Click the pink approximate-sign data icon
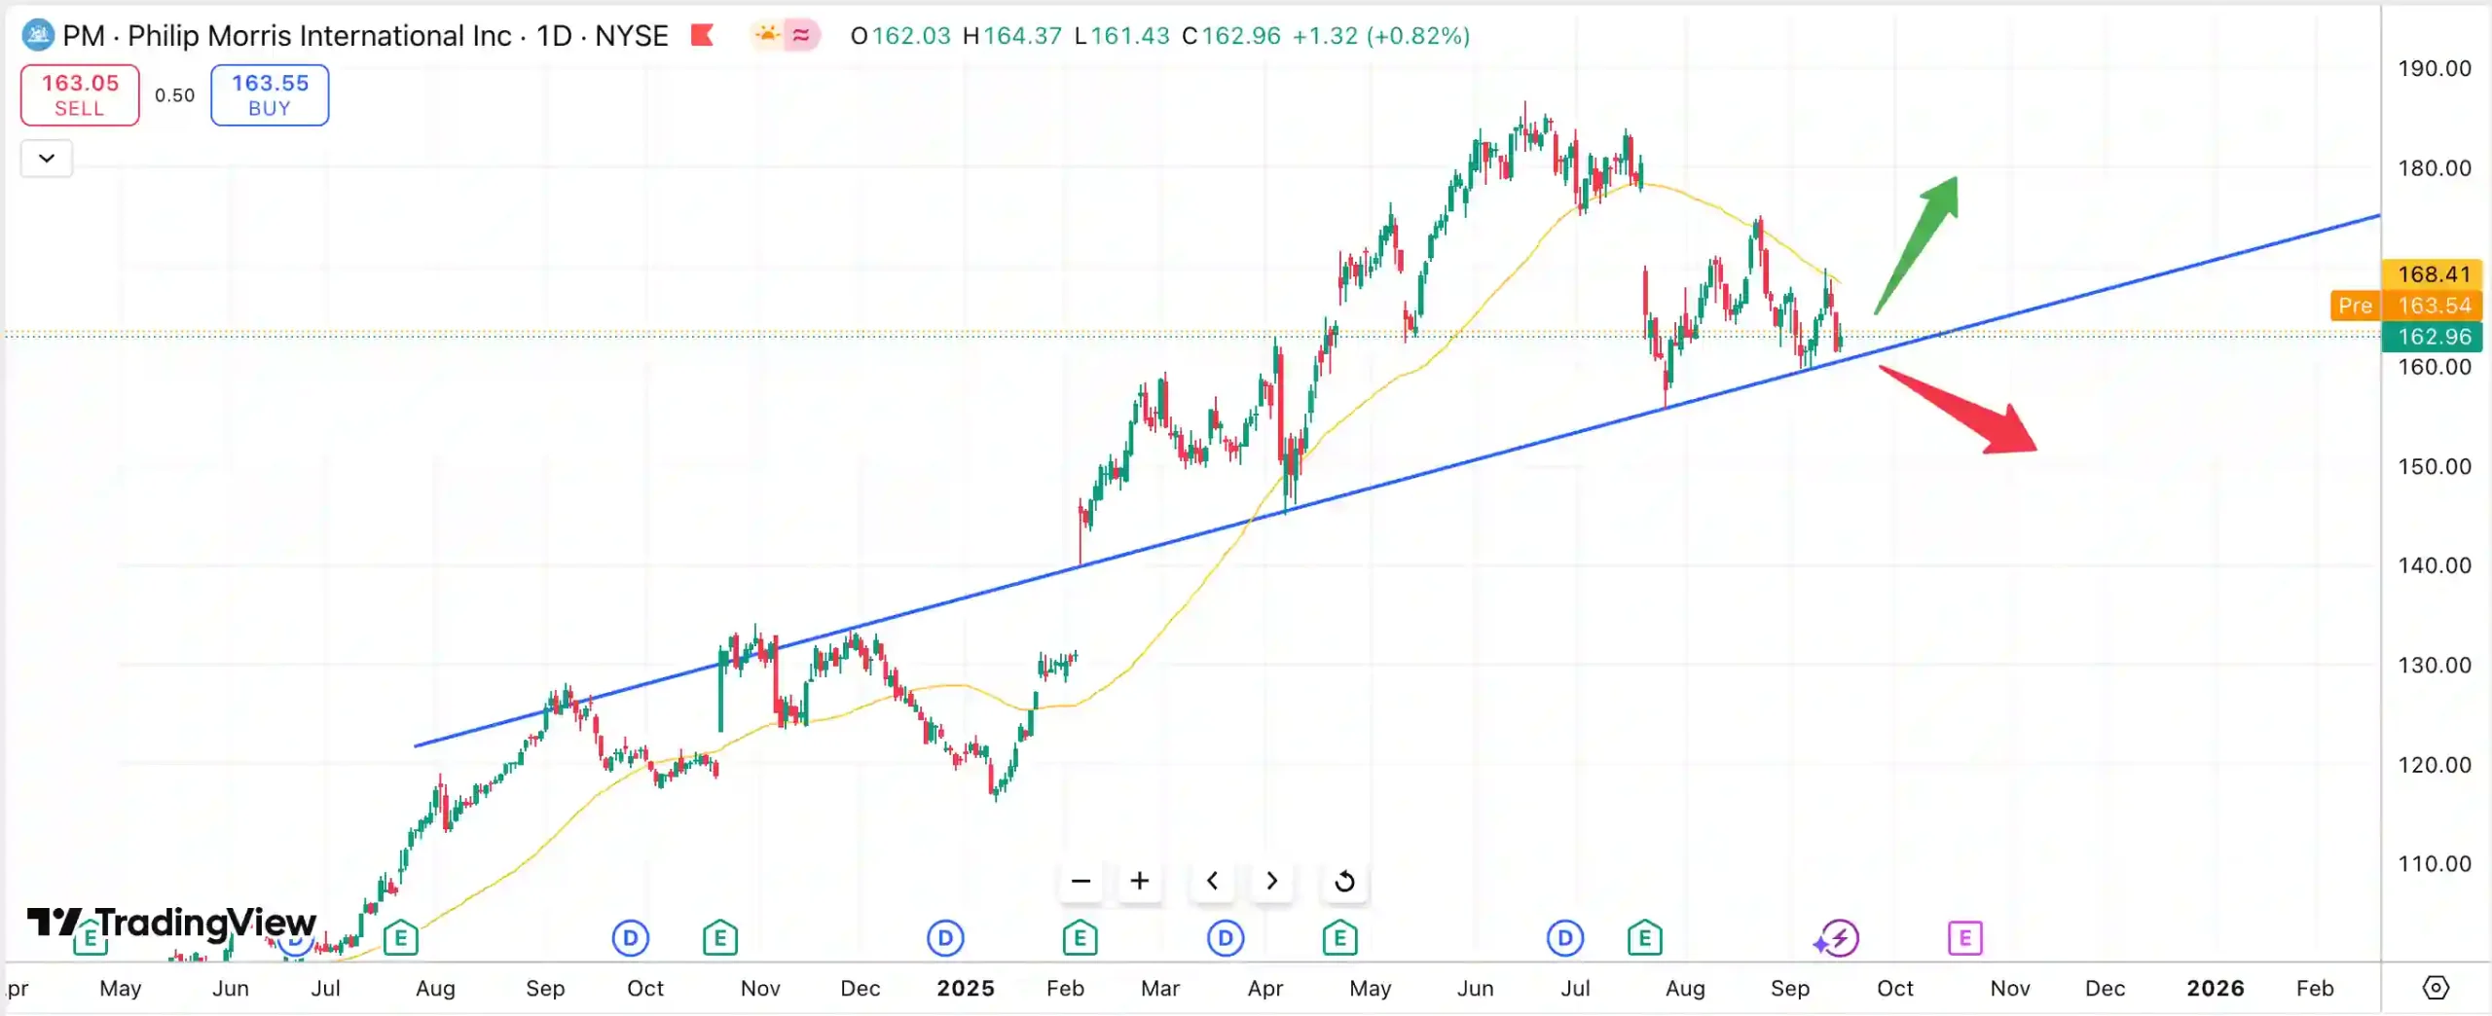Image resolution: width=2492 pixels, height=1016 pixels. tap(801, 36)
